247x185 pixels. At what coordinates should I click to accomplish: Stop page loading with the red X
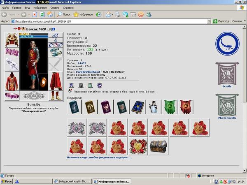coord(35,14)
